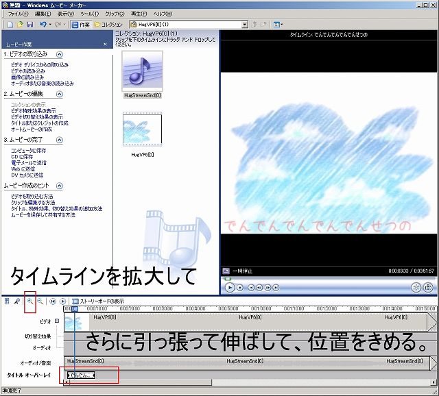This screenshot has height=396, width=439.
Task: Save the project with the floppy disk icon
Action: click(29, 25)
